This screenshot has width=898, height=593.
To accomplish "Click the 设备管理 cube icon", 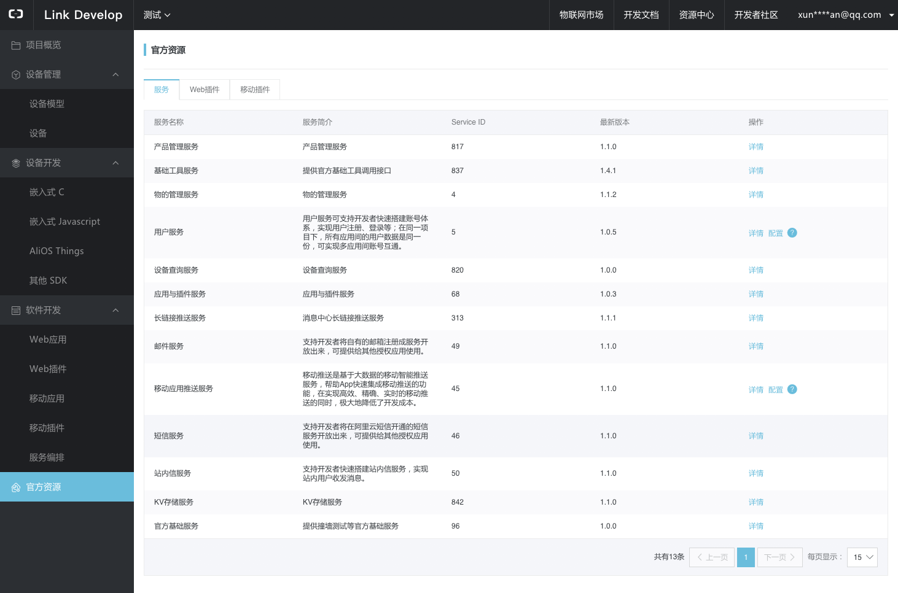I will pos(16,75).
